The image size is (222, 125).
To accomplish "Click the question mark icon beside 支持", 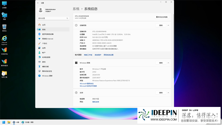I will point(76,93).
